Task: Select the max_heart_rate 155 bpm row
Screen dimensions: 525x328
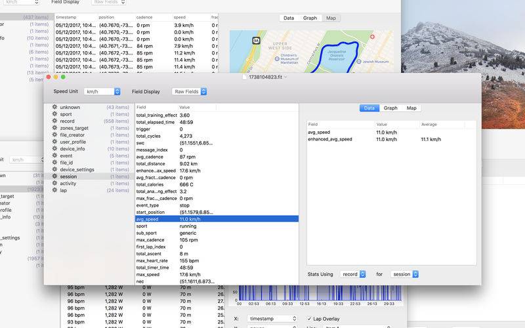Action: 217,260
